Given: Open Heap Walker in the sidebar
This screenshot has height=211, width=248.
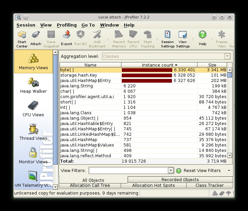Looking at the screenshot, I should tap(33, 85).
